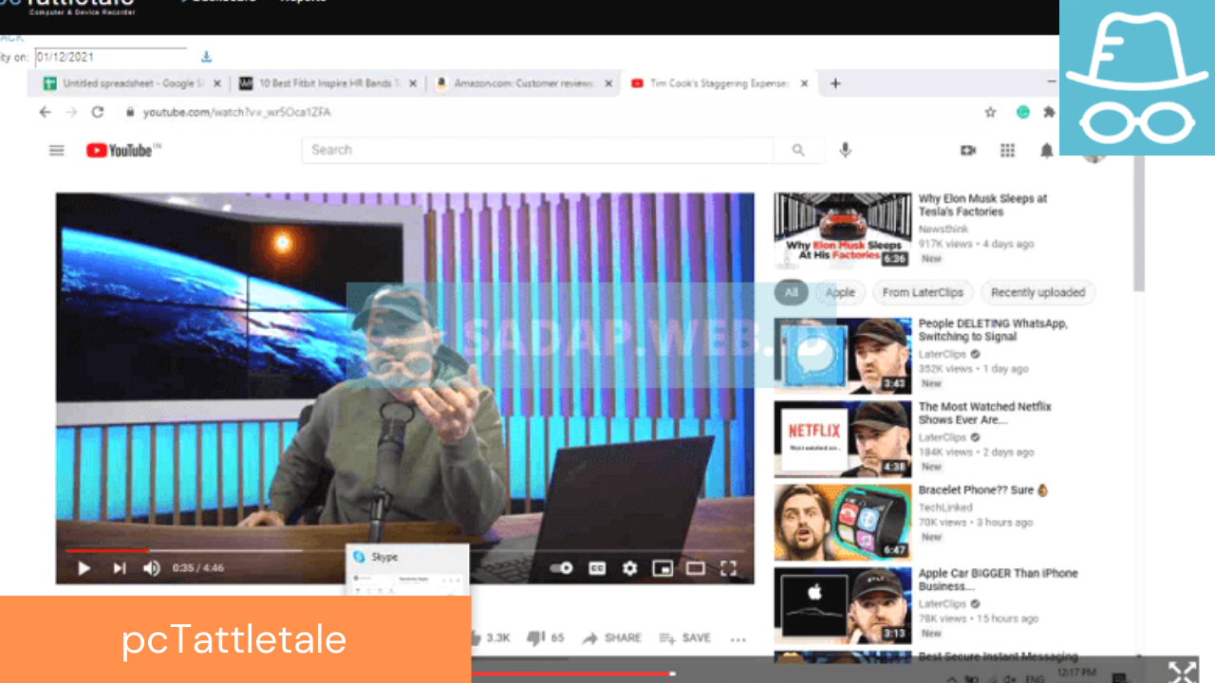
Task: Click '917K views • 4 days ago' text
Action: pyautogui.click(x=976, y=244)
